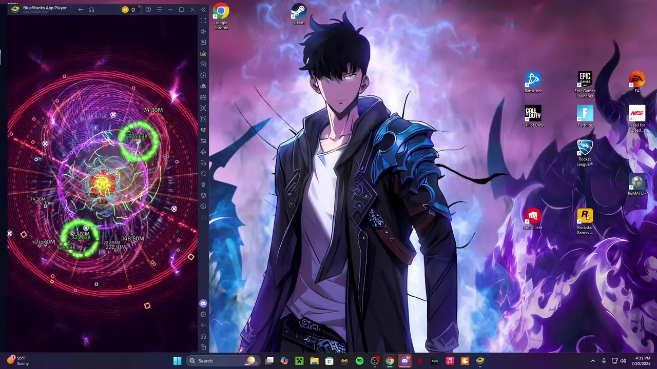Select the Epic Games Launcher desktop icon
This screenshot has width=657, height=369.
pyautogui.click(x=585, y=85)
